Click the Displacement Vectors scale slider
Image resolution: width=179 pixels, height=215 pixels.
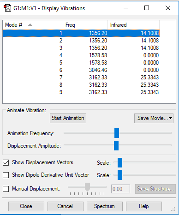[x=120, y=162]
